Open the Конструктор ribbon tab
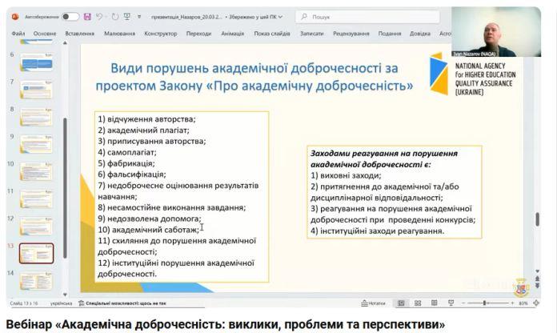This screenshot has height=333, width=557. tap(161, 34)
